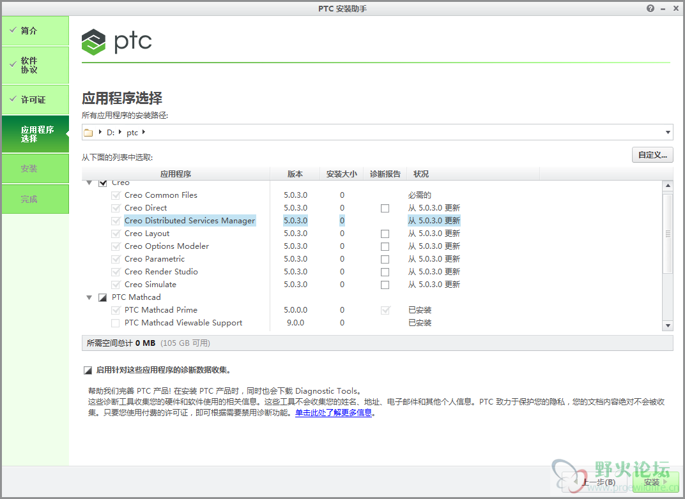Click the folder icon in install path

(x=88, y=133)
